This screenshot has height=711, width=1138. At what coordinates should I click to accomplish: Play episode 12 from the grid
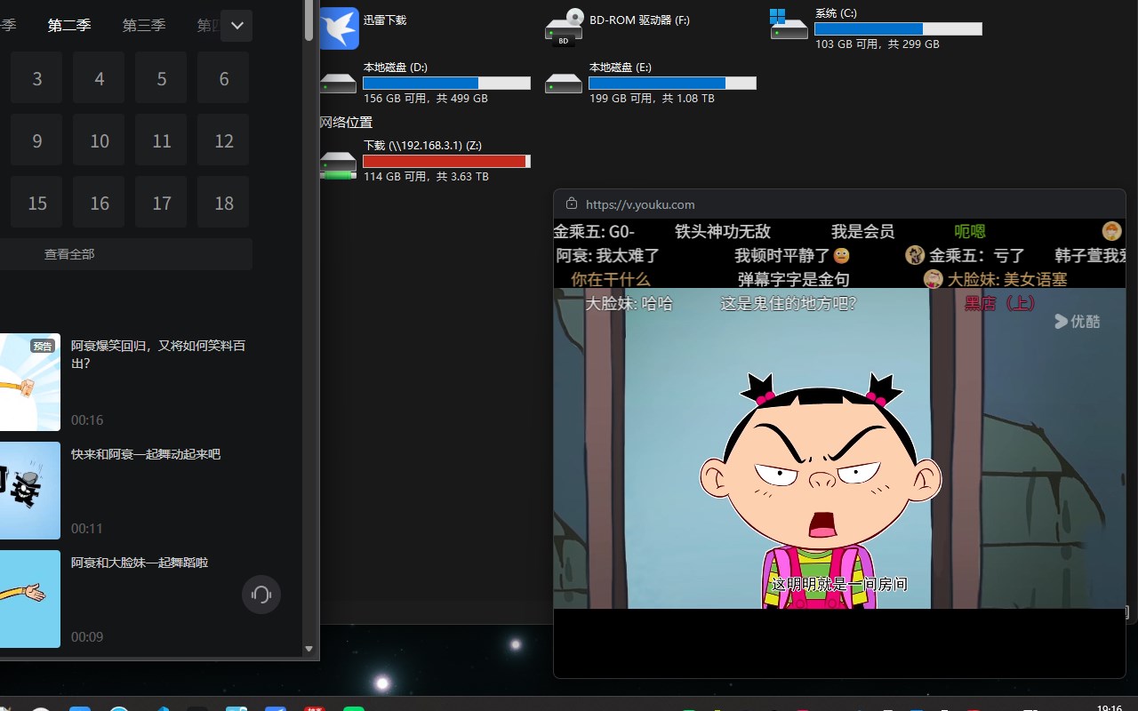coord(223,141)
